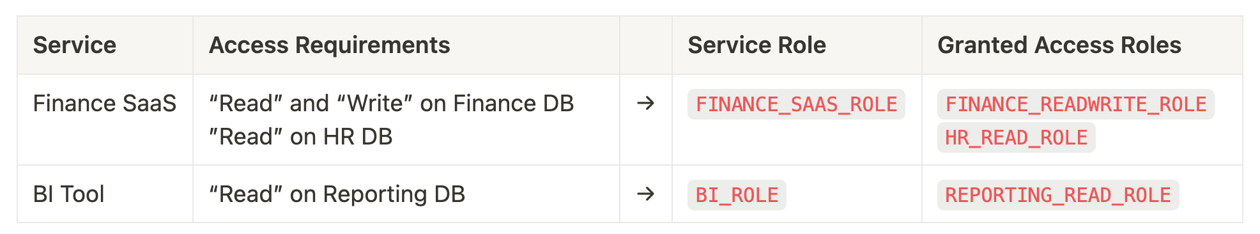Click the arrow in Finance SaaS row

click(646, 103)
